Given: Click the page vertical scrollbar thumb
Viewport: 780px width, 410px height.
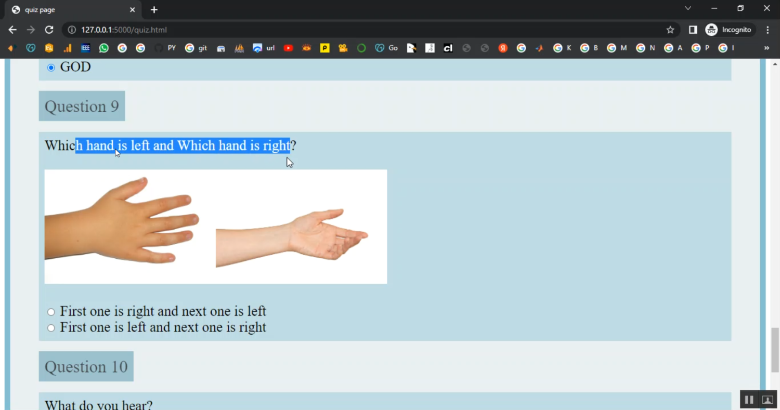Looking at the screenshot, I should [775, 350].
